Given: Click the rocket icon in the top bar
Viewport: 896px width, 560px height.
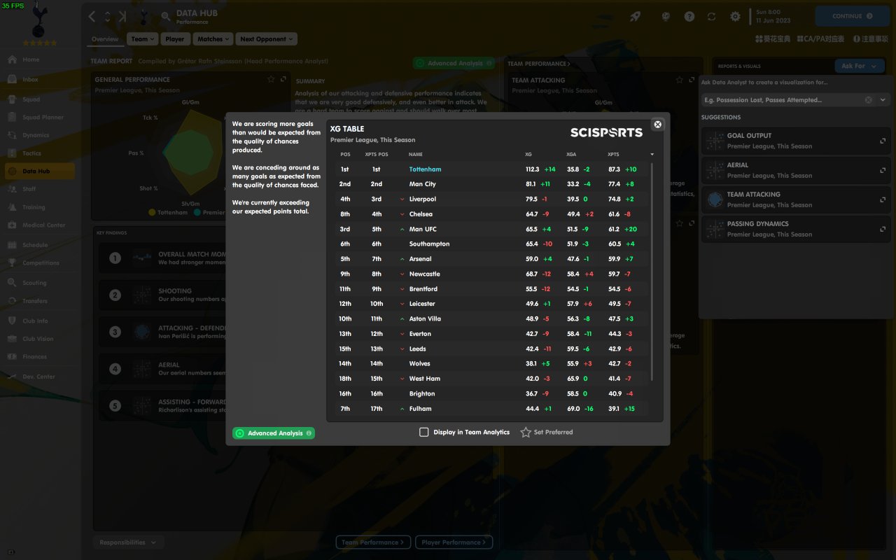Looking at the screenshot, I should tap(635, 16).
